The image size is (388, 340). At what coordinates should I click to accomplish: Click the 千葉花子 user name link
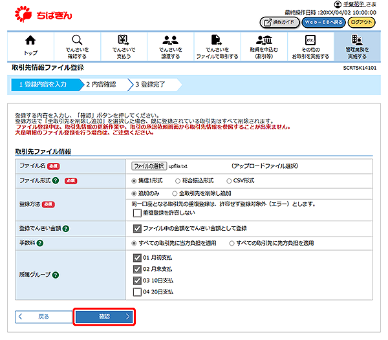354,5
